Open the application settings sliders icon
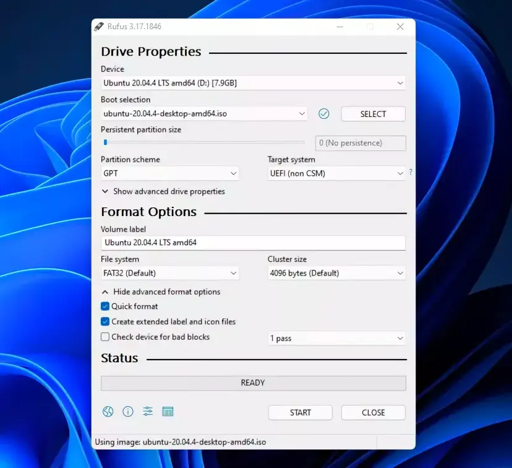 click(x=148, y=411)
